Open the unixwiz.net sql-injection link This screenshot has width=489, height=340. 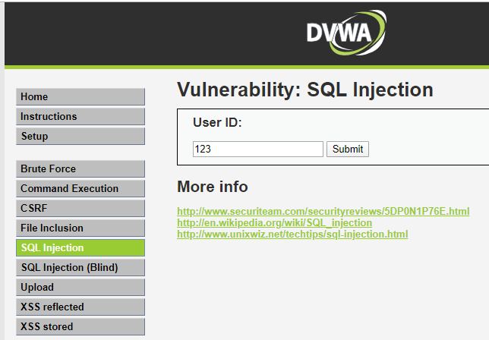292,235
